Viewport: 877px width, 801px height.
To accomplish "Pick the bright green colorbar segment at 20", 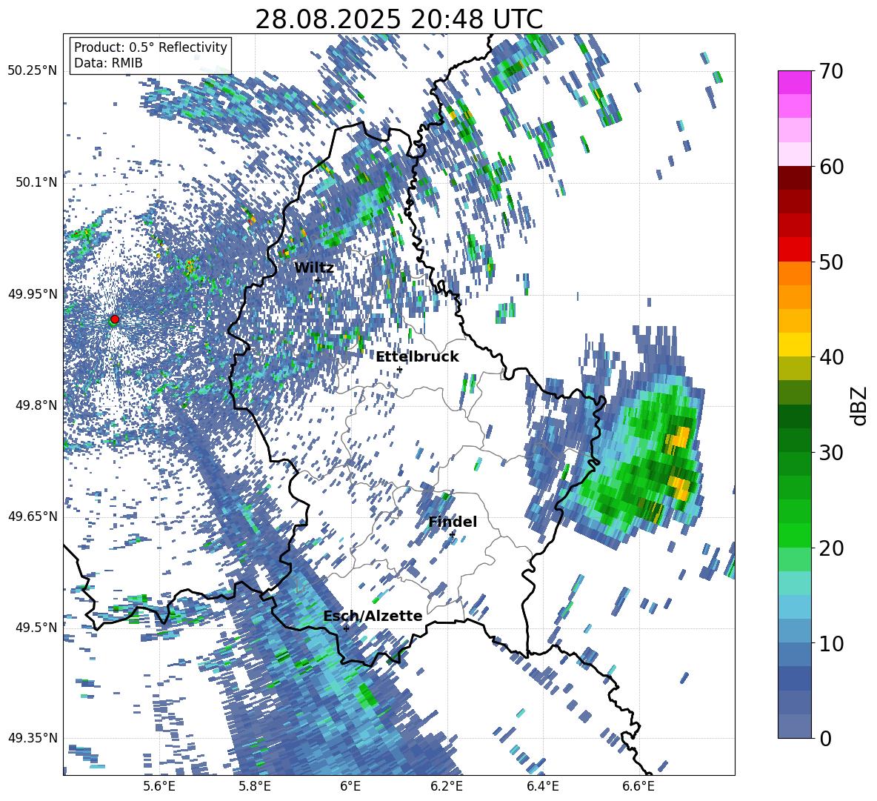I will coord(794,536).
